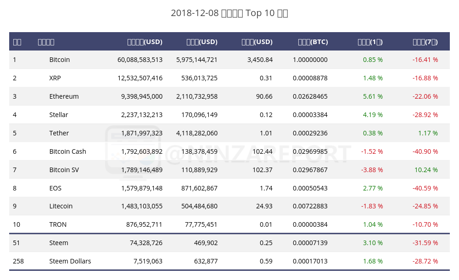Select Tether's BTC price "0.00029236"
Image resolution: width=459 pixels, height=280 pixels.
(310, 133)
